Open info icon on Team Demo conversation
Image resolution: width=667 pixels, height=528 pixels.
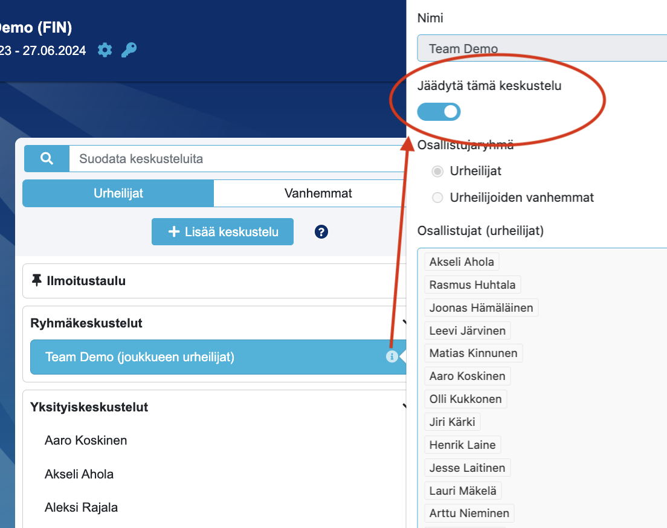(x=391, y=356)
